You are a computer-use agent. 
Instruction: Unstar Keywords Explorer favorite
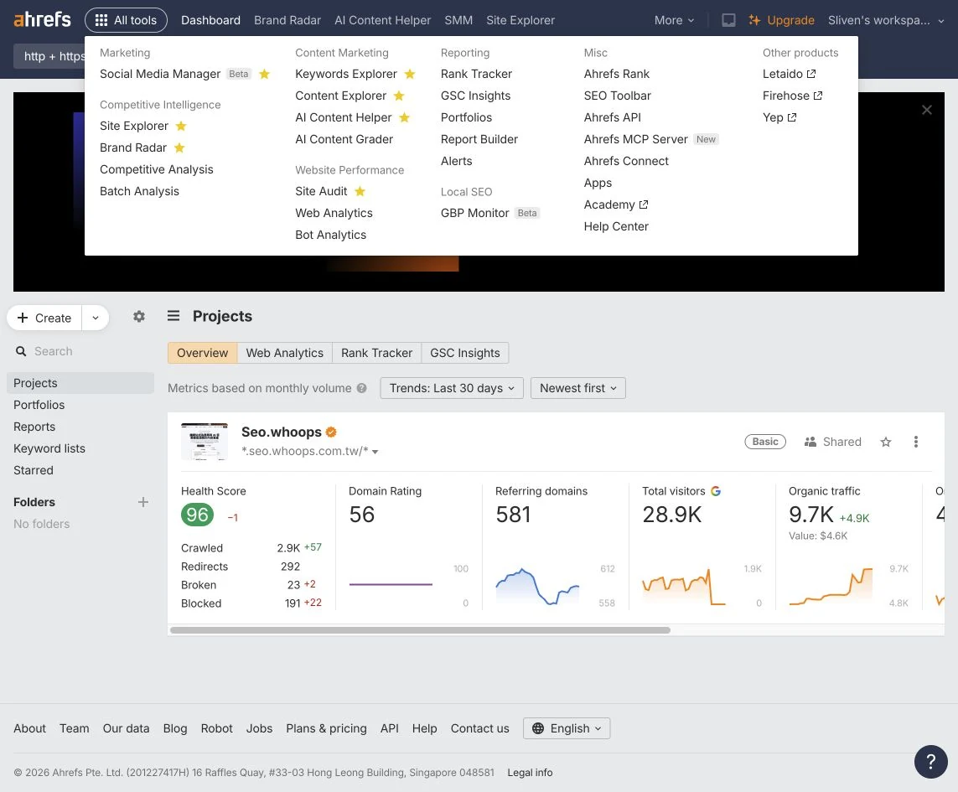click(410, 74)
